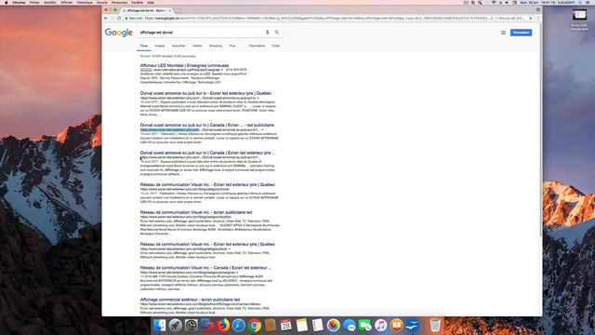Open Reminders from the Dock

click(x=317, y=325)
